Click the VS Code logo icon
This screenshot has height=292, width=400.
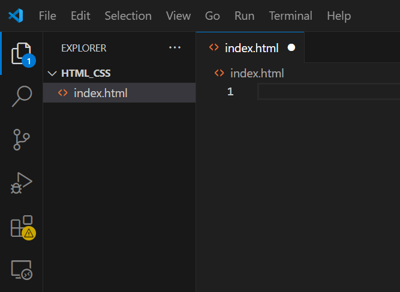(16, 16)
